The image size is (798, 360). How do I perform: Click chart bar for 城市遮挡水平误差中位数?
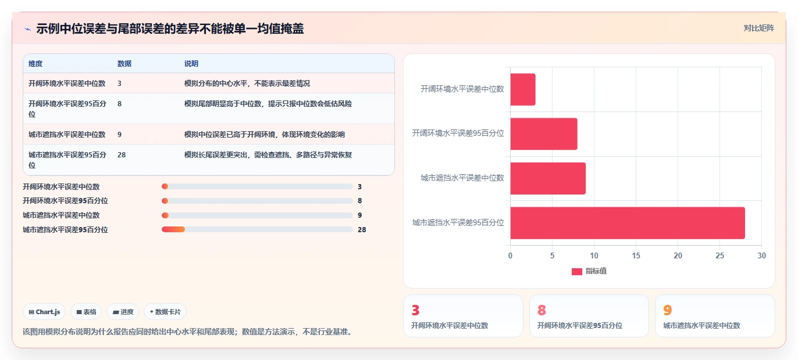(548, 178)
